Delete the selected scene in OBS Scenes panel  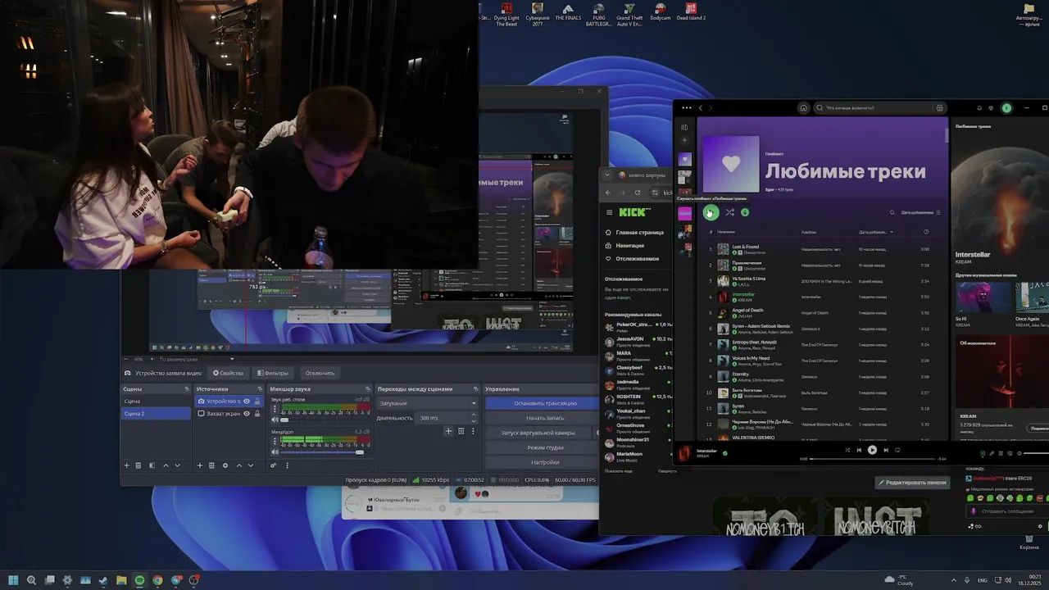(x=139, y=465)
